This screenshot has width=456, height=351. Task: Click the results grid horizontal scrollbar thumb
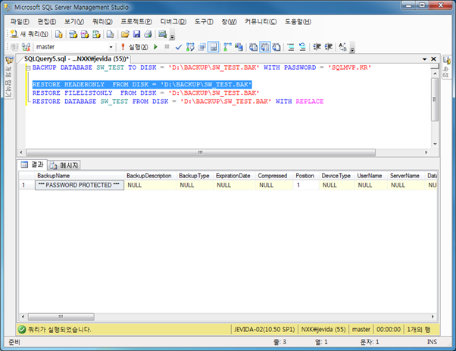click(x=61, y=316)
